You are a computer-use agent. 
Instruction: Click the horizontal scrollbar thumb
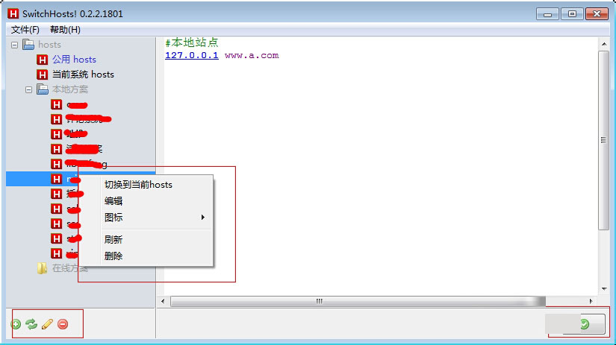click(x=358, y=301)
